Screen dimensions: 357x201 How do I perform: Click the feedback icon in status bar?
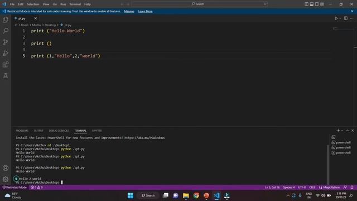coord(345,188)
